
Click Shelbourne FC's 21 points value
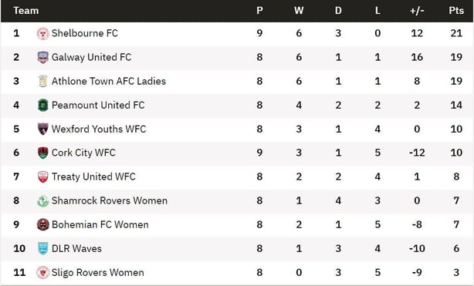pyautogui.click(x=456, y=33)
